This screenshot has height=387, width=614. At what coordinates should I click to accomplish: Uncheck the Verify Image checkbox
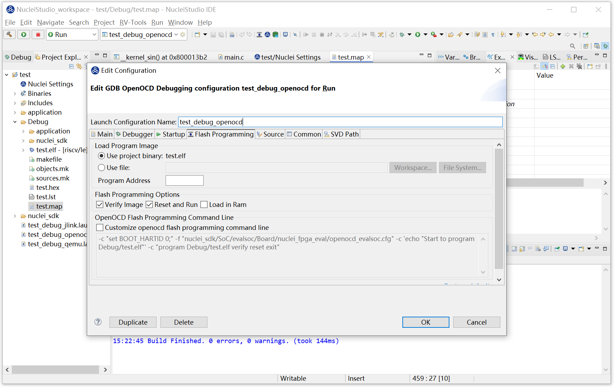click(100, 204)
